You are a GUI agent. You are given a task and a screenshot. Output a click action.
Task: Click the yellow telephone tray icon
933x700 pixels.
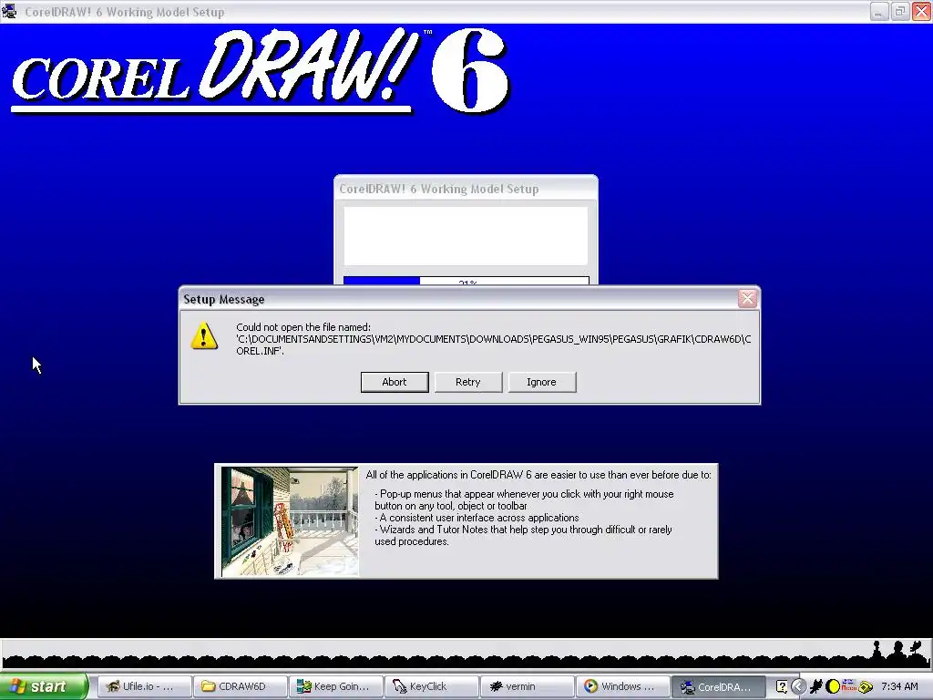pyautogui.click(x=866, y=687)
